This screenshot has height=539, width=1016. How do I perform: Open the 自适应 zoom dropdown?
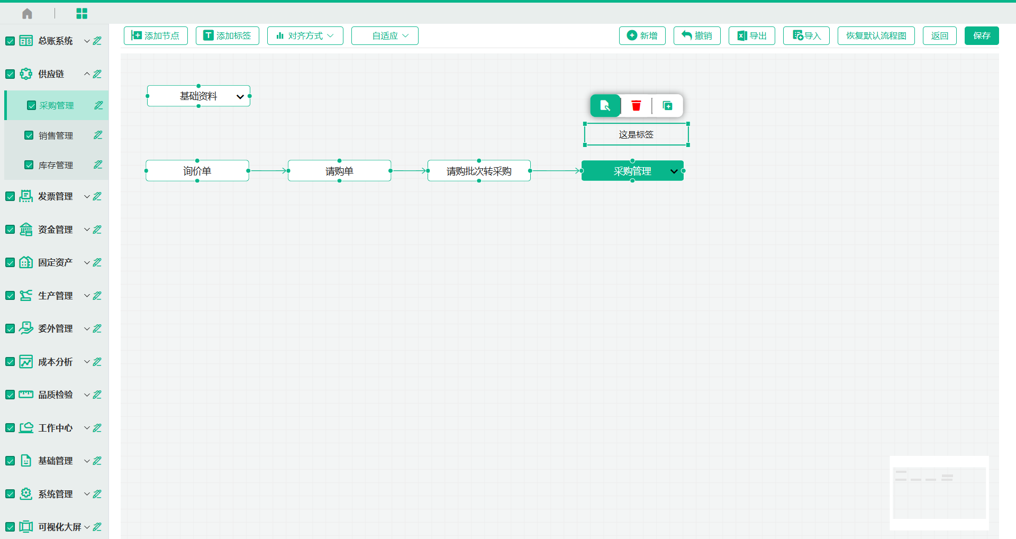[385, 35]
